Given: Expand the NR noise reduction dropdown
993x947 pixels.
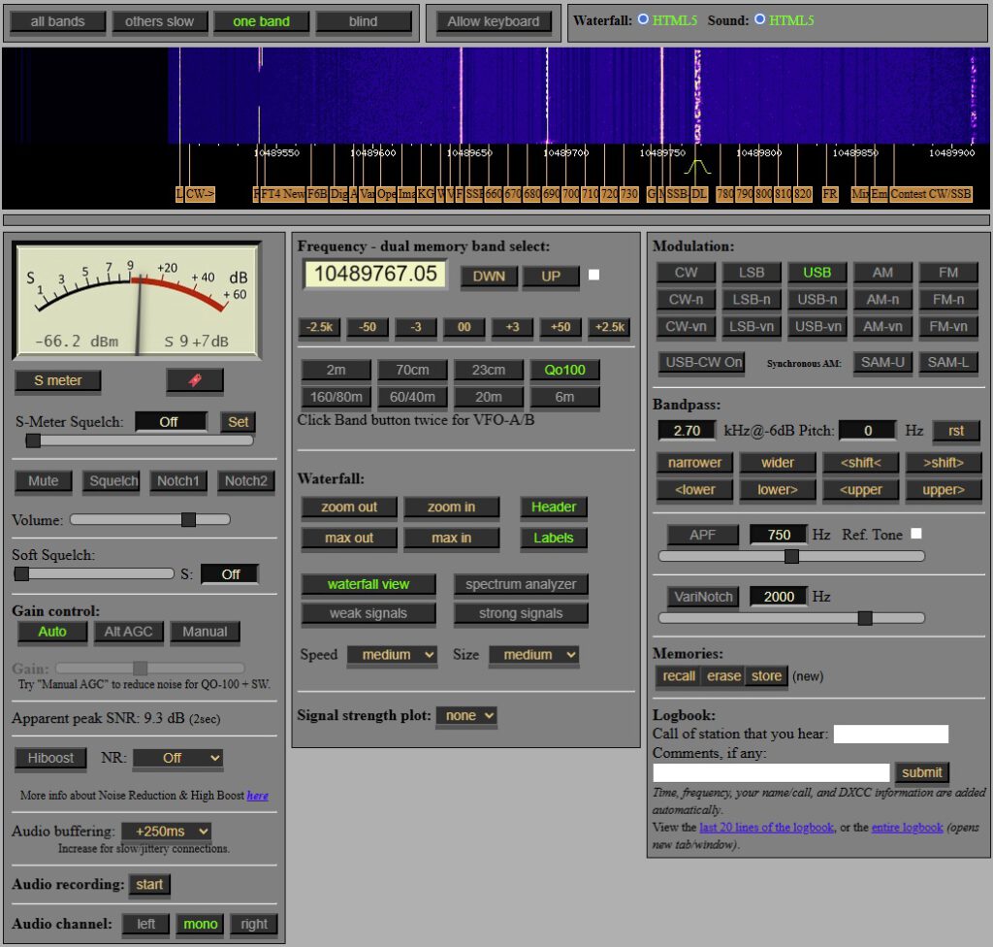Looking at the screenshot, I should pos(177,758).
